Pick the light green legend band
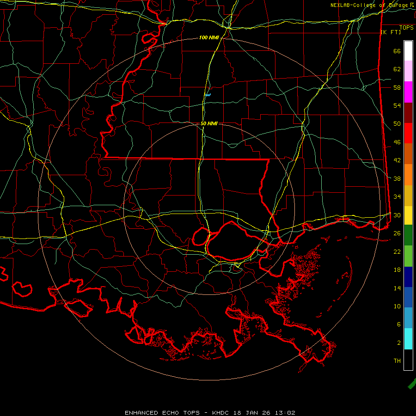 (x=408, y=256)
